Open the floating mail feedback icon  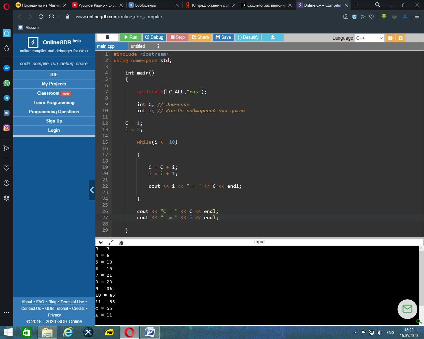coord(407,309)
